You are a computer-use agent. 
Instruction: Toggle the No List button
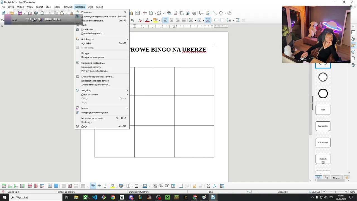coord(208,20)
